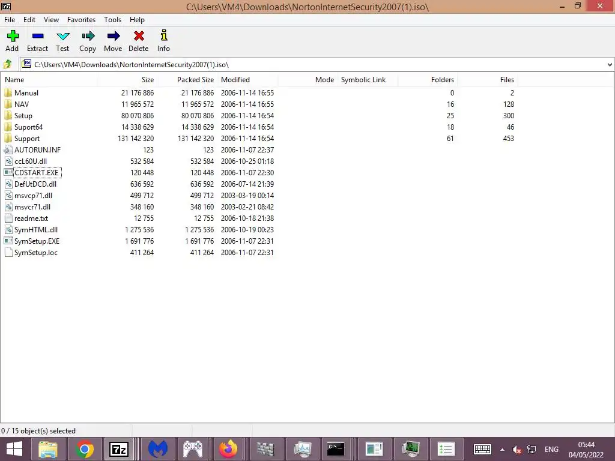Sort by Files column header
Image resolution: width=615 pixels, height=461 pixels.
(x=487, y=80)
